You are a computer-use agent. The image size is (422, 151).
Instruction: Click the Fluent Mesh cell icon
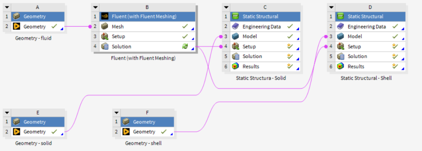click(104, 27)
